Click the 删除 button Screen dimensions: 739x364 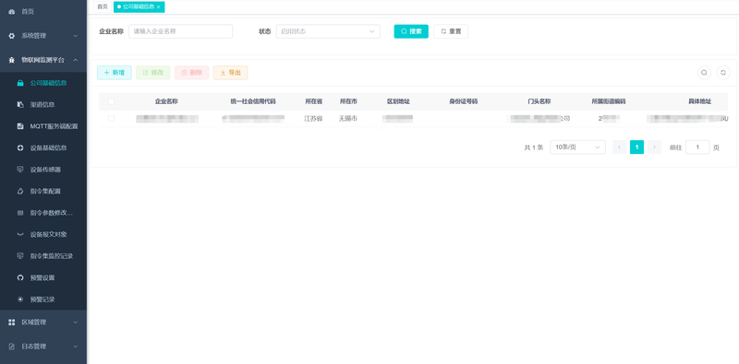point(192,73)
